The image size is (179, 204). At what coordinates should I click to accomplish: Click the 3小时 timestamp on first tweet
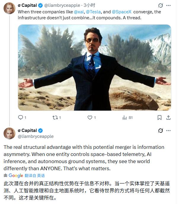[89, 5]
